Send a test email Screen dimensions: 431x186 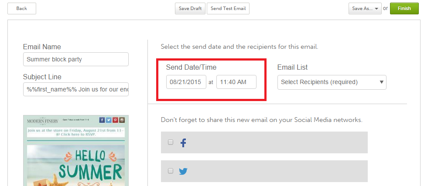click(228, 8)
